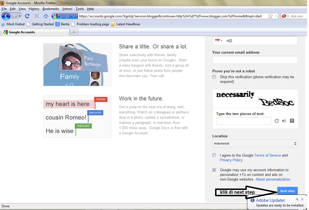
Task: Click the browser Back arrow button
Action: (x=6, y=16)
